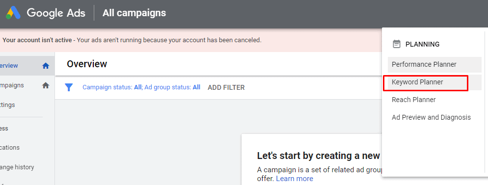488x185 pixels.
Task: Click the blue filter funnel icon
Action: (x=69, y=87)
